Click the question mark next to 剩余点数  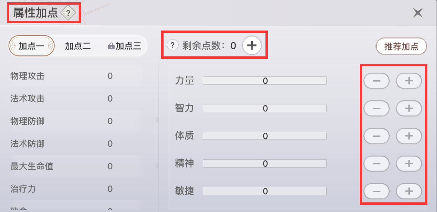172,45
